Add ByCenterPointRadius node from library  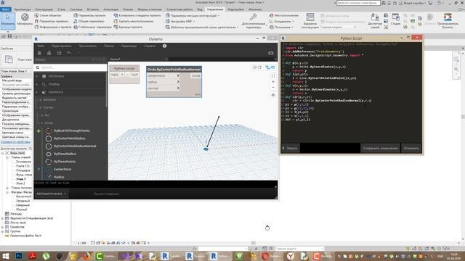coord(70,138)
